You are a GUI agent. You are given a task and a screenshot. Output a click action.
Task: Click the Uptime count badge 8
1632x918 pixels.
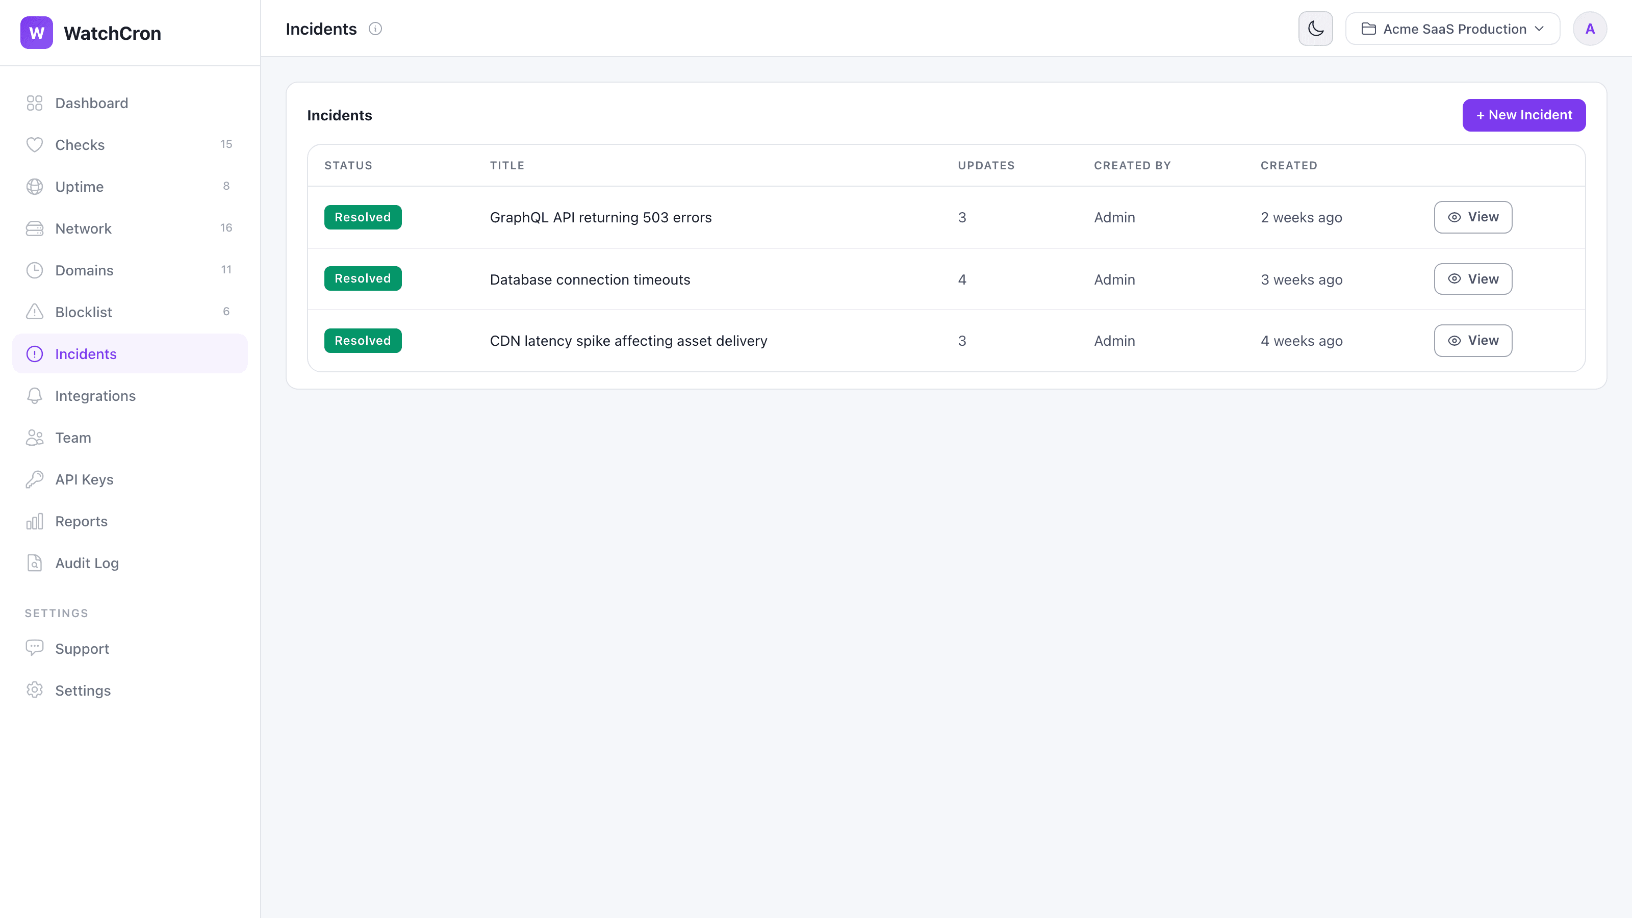[226, 186]
